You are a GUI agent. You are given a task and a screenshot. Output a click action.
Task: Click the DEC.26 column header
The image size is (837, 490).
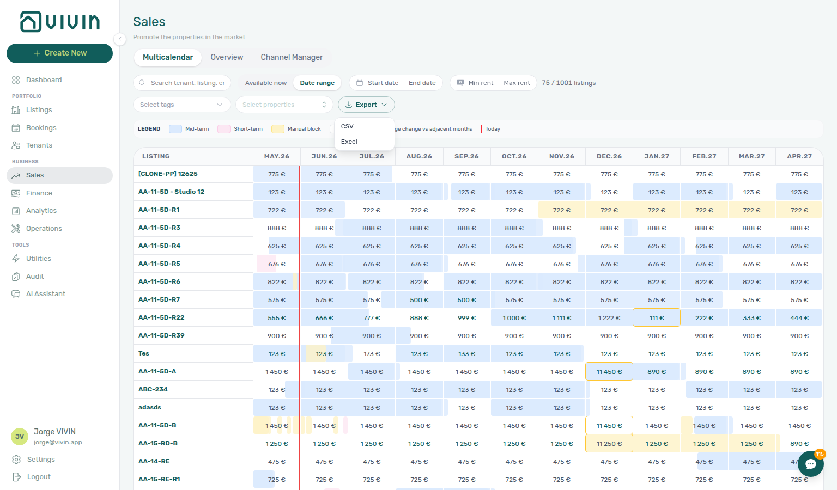tap(609, 156)
